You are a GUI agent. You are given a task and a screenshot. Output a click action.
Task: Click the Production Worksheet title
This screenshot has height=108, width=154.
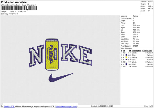coord(14,2)
